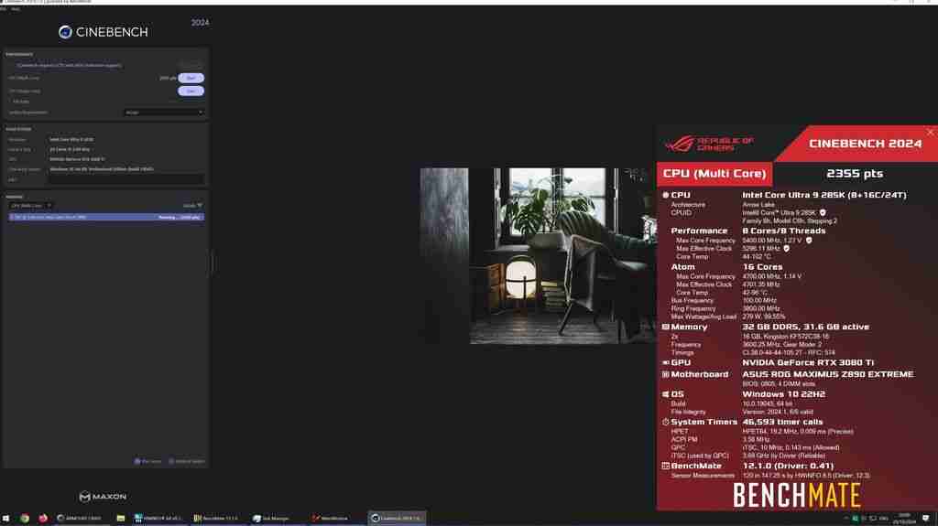938x526 pixels.
Task: Click the System Timers clock icon
Action: (x=665, y=422)
